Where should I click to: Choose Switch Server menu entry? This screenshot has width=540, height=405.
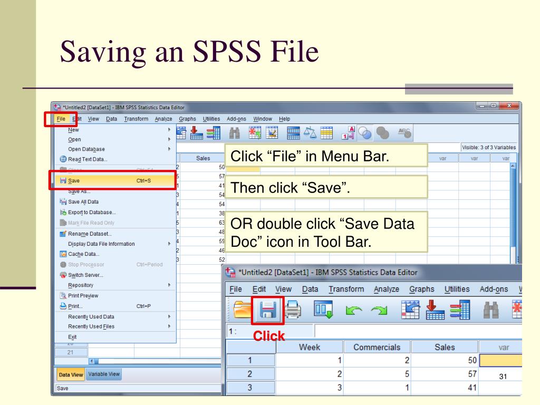point(115,275)
